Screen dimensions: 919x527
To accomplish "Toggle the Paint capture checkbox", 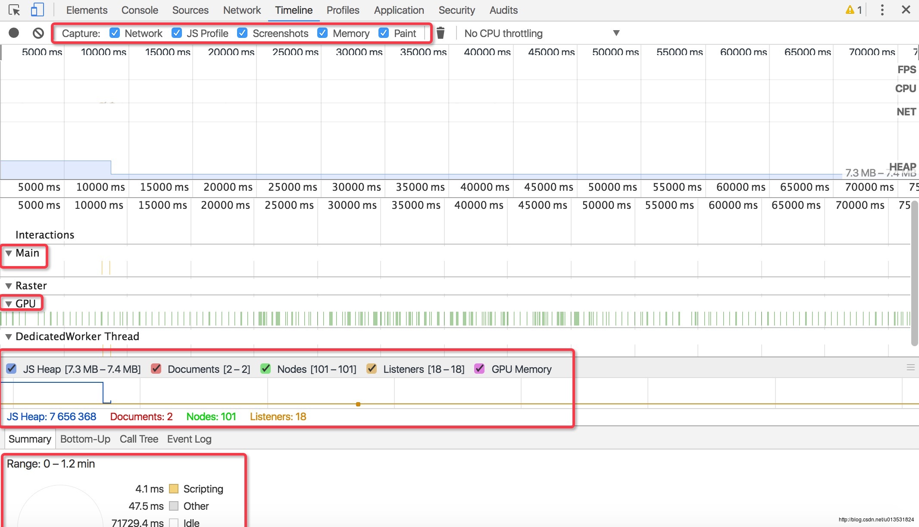I will pos(384,33).
